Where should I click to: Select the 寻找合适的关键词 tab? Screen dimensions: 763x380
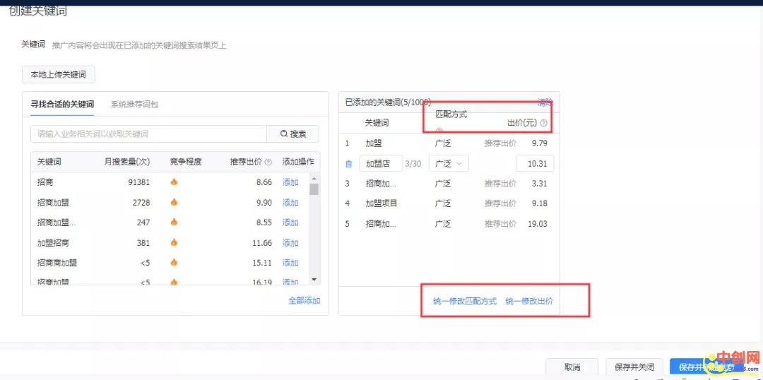coord(62,105)
